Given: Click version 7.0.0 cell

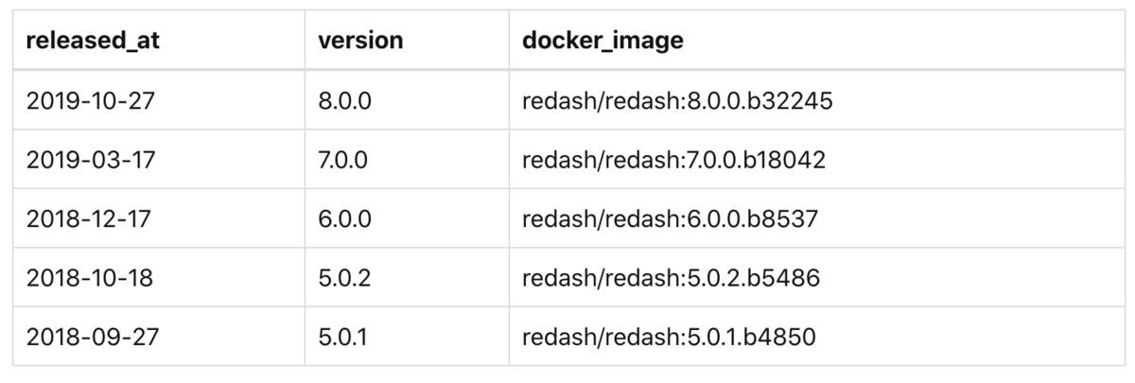Looking at the screenshot, I should [407, 160].
